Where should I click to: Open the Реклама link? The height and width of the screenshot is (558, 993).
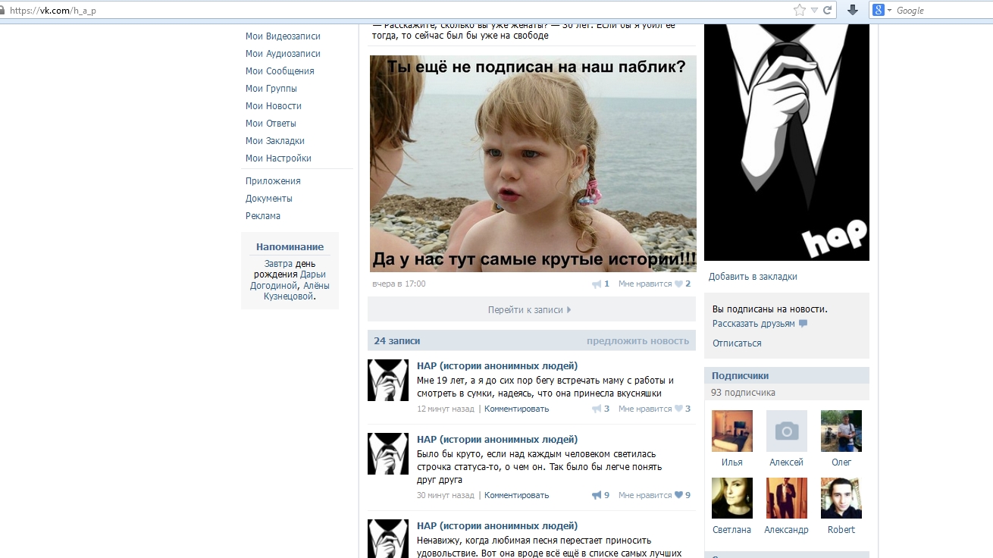coord(263,216)
